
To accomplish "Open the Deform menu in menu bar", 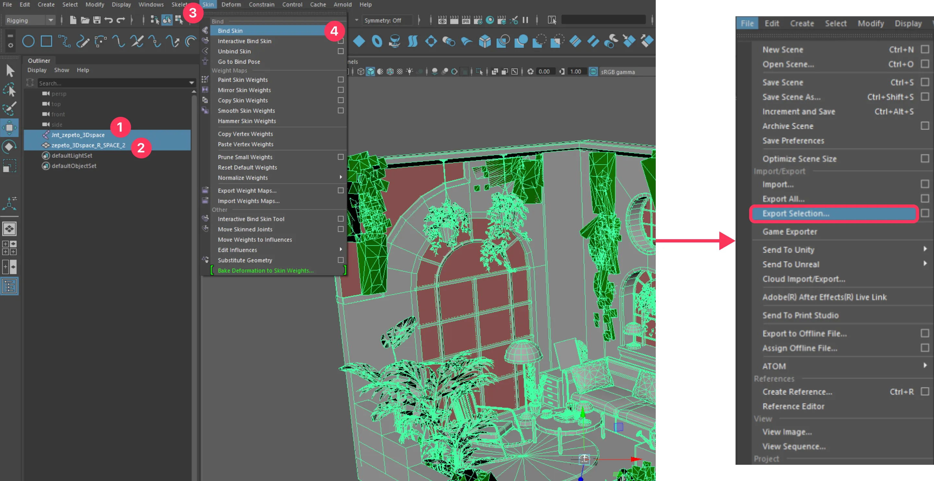I will point(231,4).
